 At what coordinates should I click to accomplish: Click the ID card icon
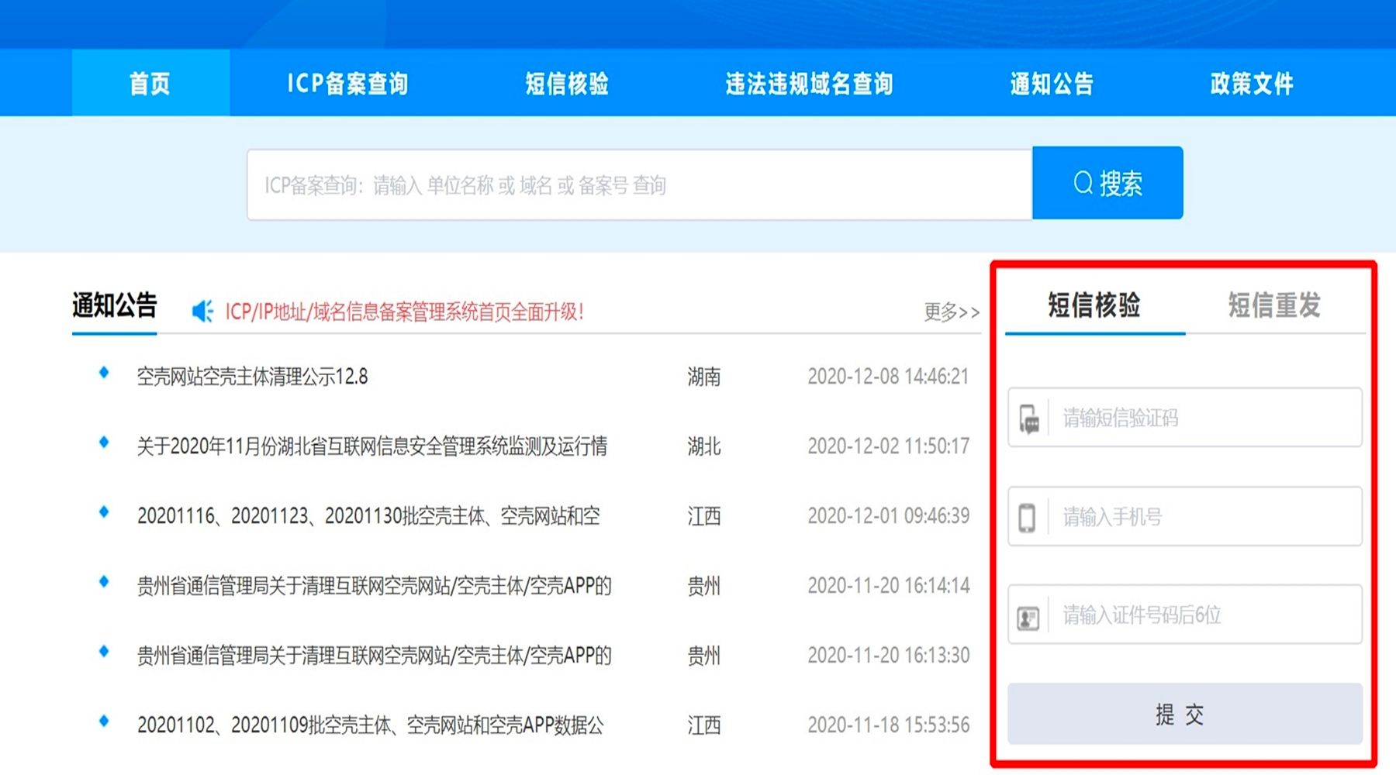(x=1028, y=618)
